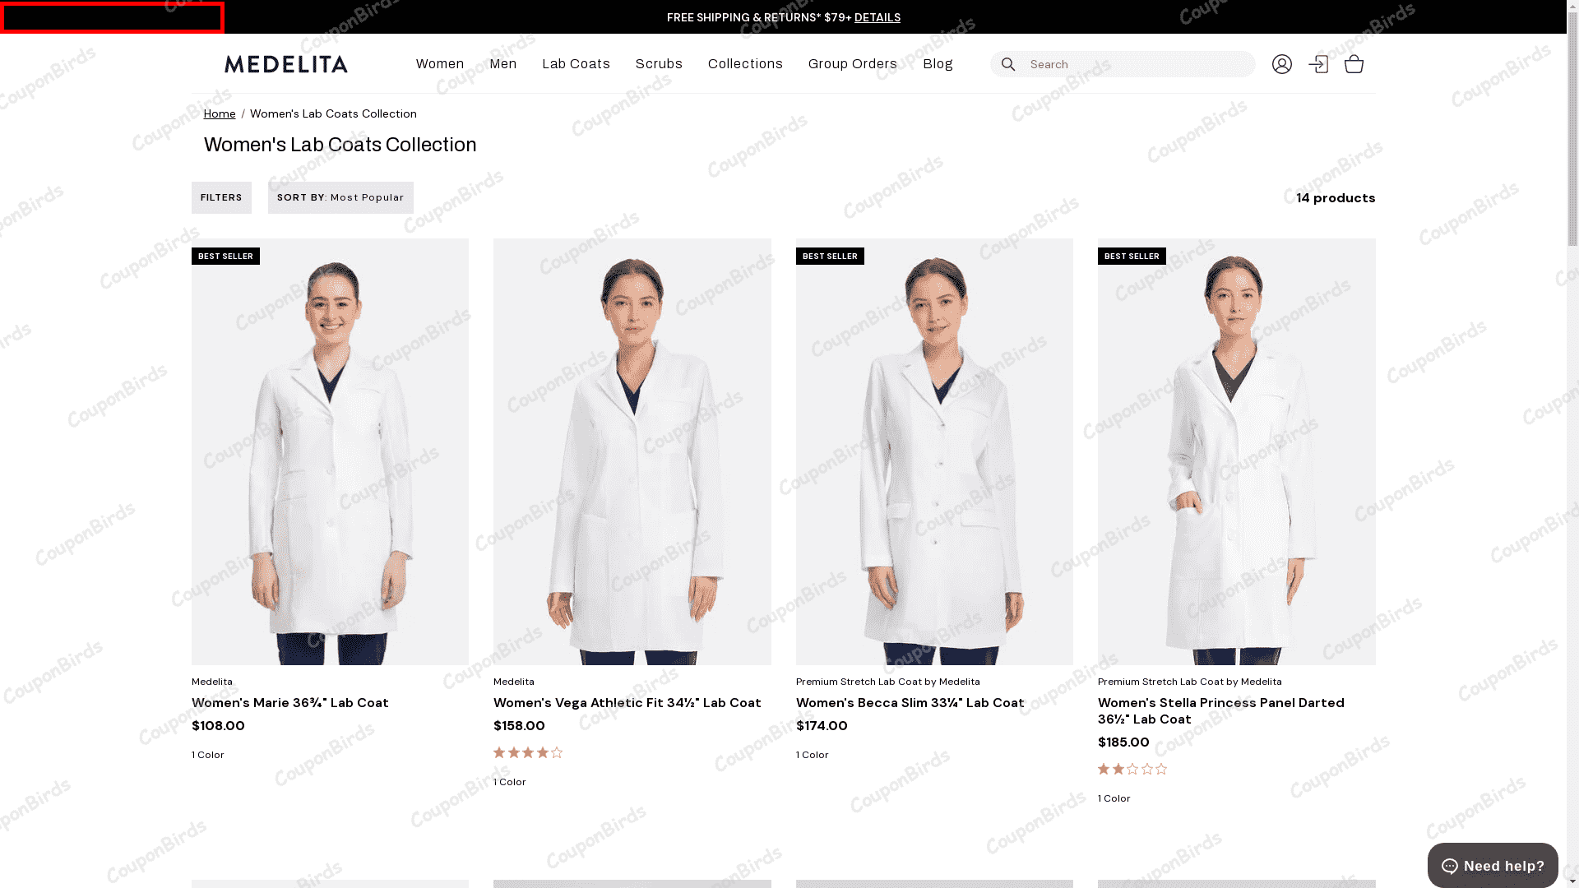This screenshot has height=888, width=1579.
Task: Open the Need help? chat widget
Action: click(1493, 865)
